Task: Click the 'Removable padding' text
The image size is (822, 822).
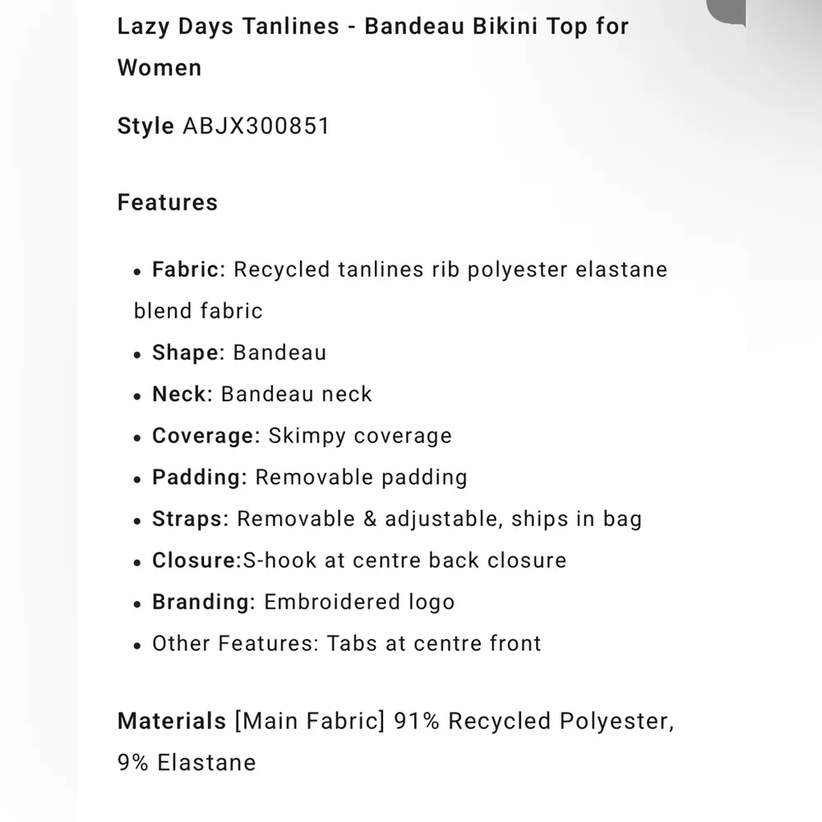Action: [x=361, y=477]
